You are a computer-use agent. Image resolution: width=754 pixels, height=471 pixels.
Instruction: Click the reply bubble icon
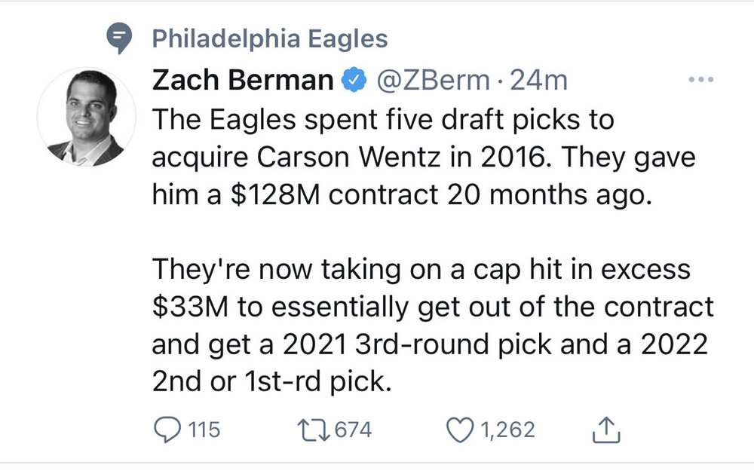coord(165,430)
